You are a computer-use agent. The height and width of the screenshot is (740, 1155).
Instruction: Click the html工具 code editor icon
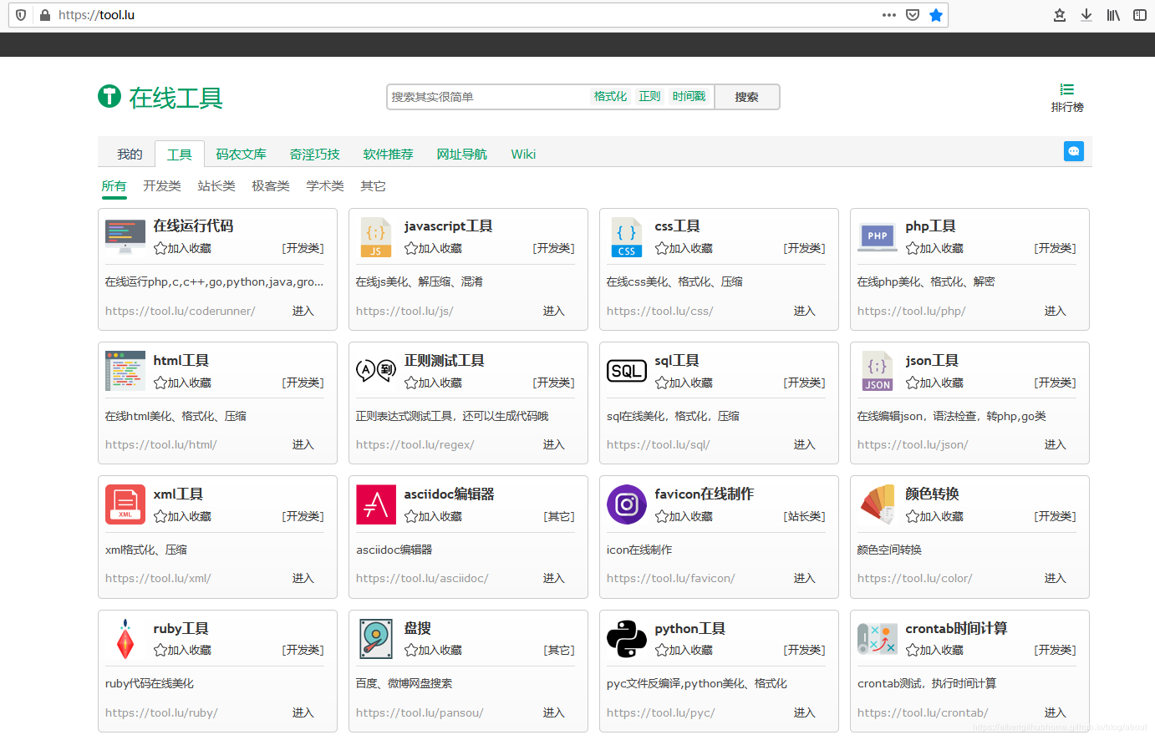point(125,371)
